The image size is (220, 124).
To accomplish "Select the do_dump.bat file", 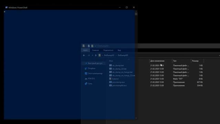I will [118, 65].
